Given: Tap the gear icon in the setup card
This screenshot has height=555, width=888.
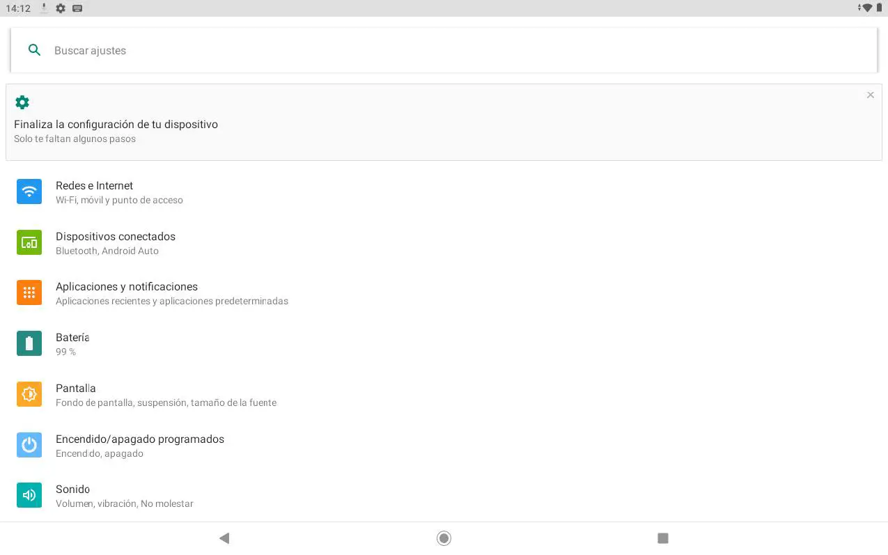Looking at the screenshot, I should pyautogui.click(x=22, y=102).
